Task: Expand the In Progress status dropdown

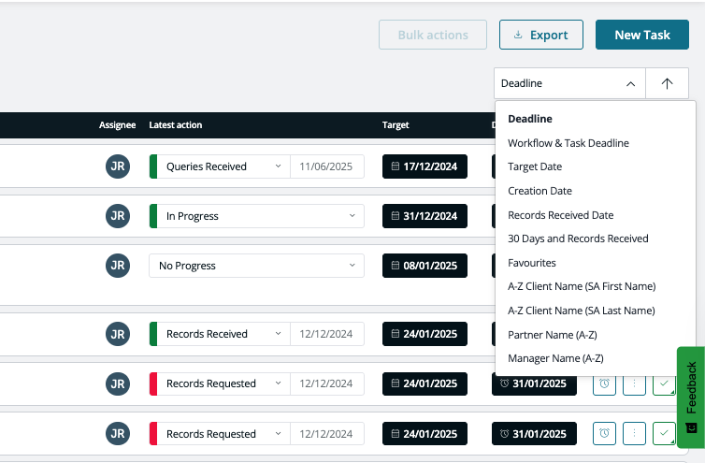Action: click(x=256, y=216)
